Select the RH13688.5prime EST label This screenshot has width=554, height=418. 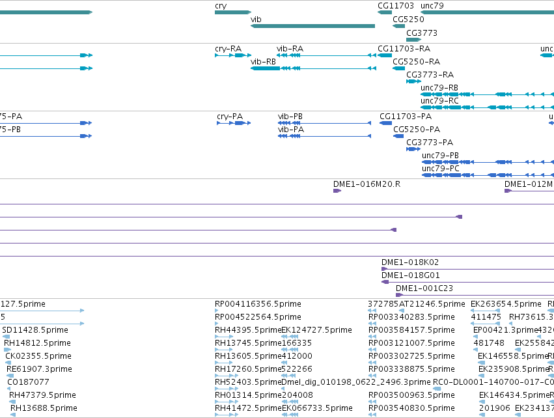click(44, 409)
